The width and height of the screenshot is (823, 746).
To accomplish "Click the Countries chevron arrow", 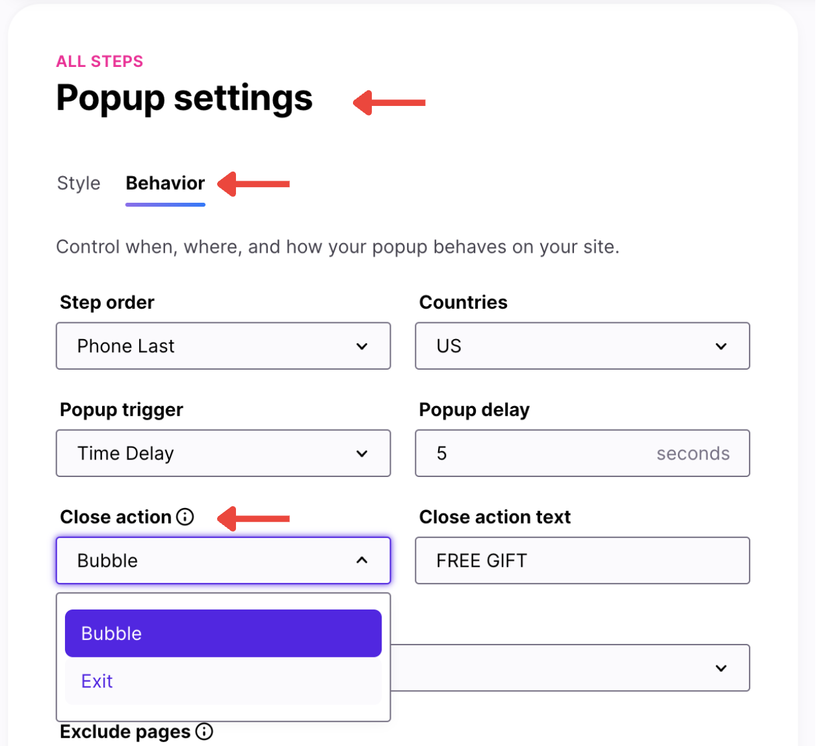I will [721, 346].
